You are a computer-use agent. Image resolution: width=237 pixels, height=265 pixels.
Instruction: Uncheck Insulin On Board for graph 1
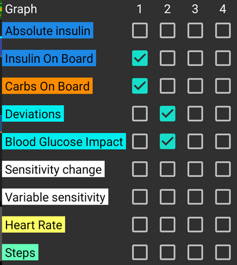click(140, 58)
